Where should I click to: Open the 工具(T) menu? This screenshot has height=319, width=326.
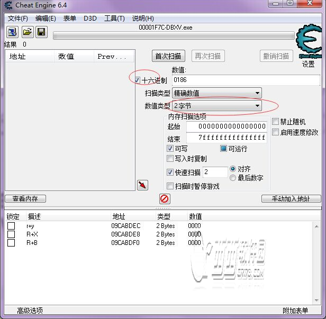click(x=114, y=19)
